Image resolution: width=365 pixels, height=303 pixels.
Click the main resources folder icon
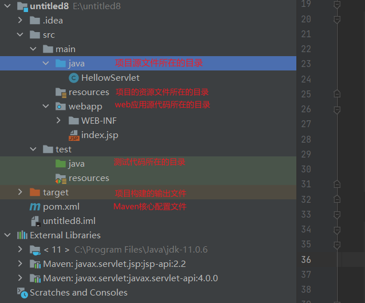tap(61, 93)
